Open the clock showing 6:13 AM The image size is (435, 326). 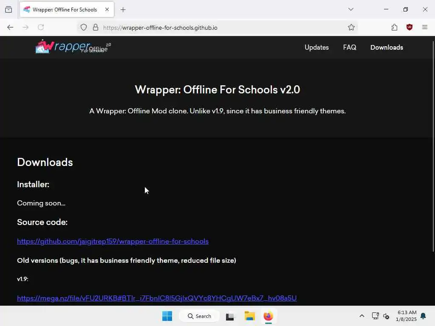pyautogui.click(x=406, y=316)
